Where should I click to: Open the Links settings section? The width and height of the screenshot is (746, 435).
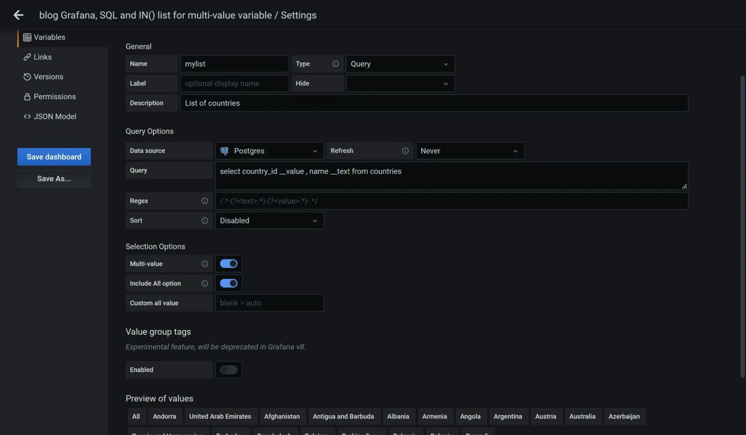coord(43,57)
